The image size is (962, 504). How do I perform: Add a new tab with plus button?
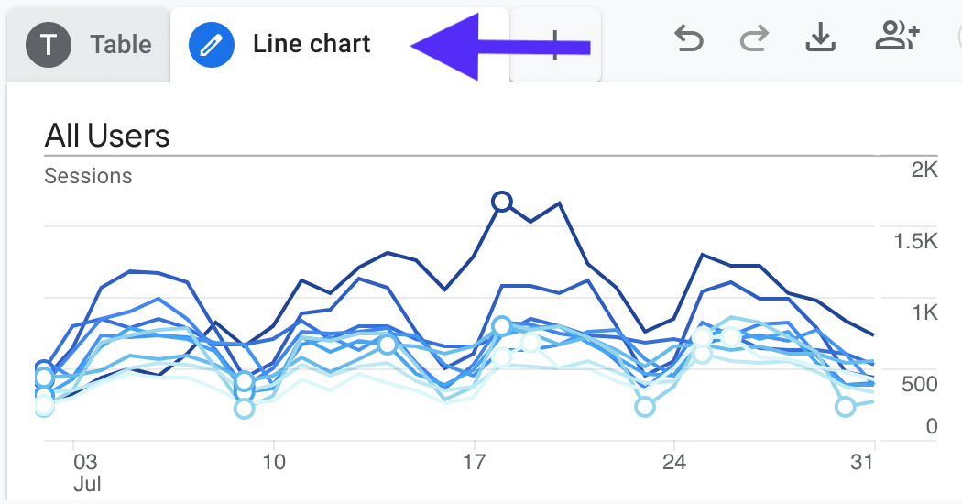point(555,45)
